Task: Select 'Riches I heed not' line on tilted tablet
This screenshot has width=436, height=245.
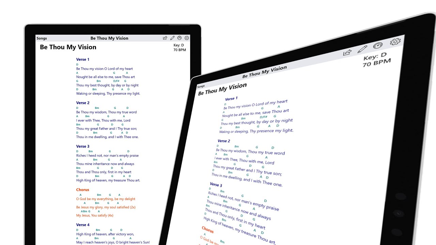Action: tap(243, 201)
